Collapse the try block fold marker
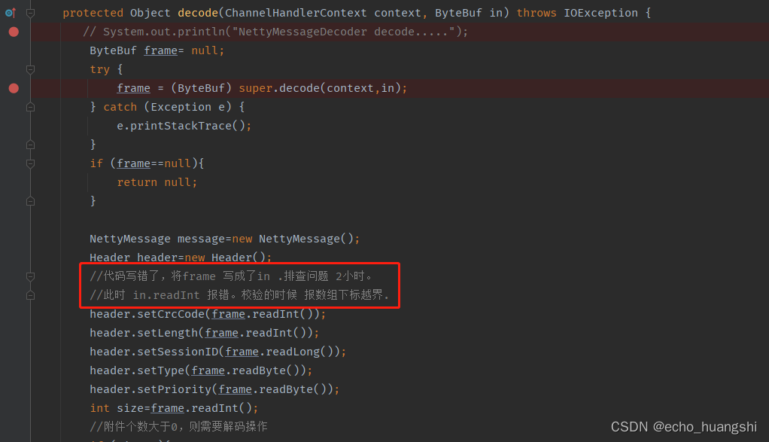 [x=30, y=70]
